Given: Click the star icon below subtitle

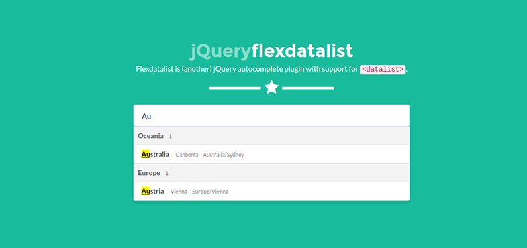Looking at the screenshot, I should (x=272, y=88).
